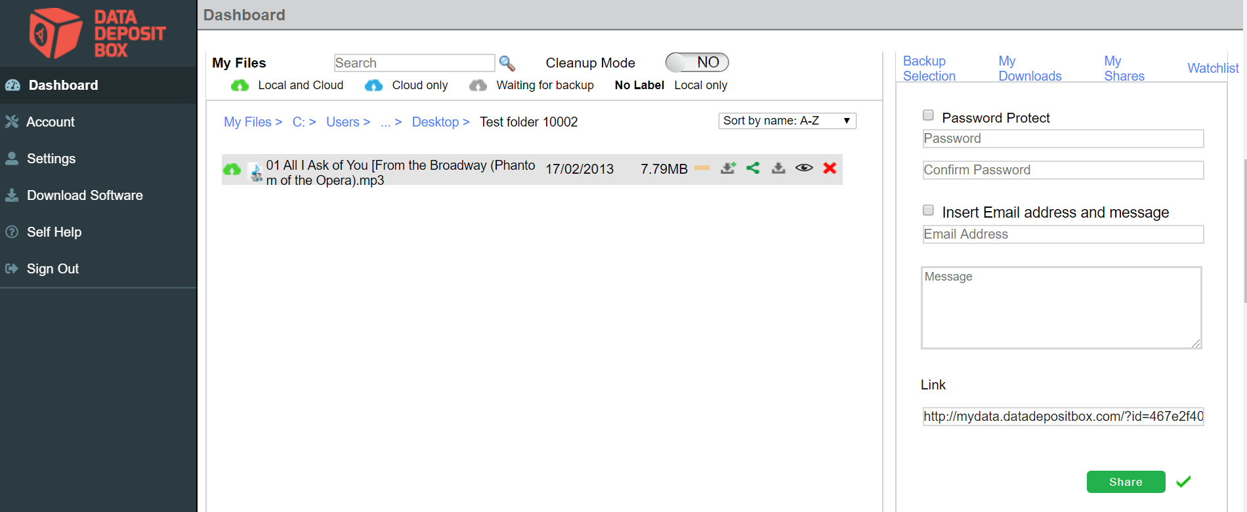Screen dimensions: 1247x512
Task: Toggle the Cleanup Mode switch
Action: tap(696, 62)
